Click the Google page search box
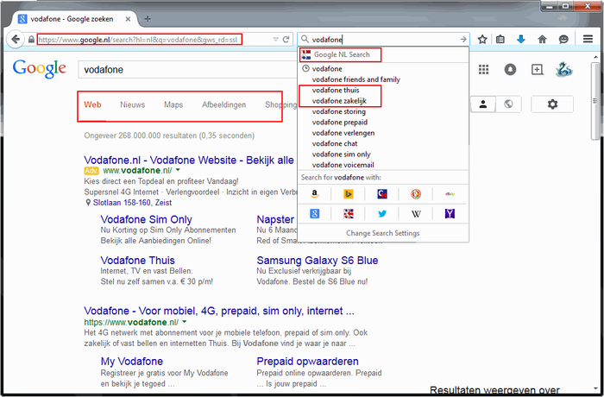Viewport: 604px width, 397px height. tap(188, 70)
